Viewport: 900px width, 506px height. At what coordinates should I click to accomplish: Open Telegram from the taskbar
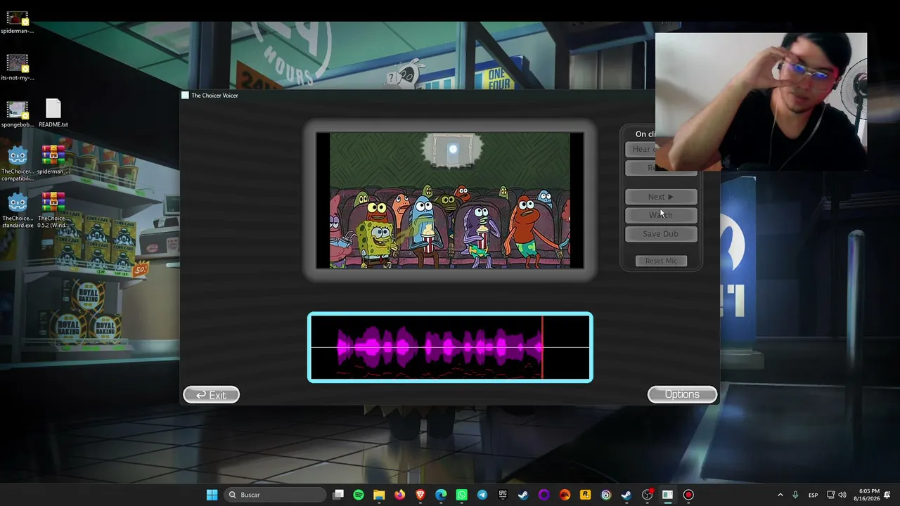482,495
